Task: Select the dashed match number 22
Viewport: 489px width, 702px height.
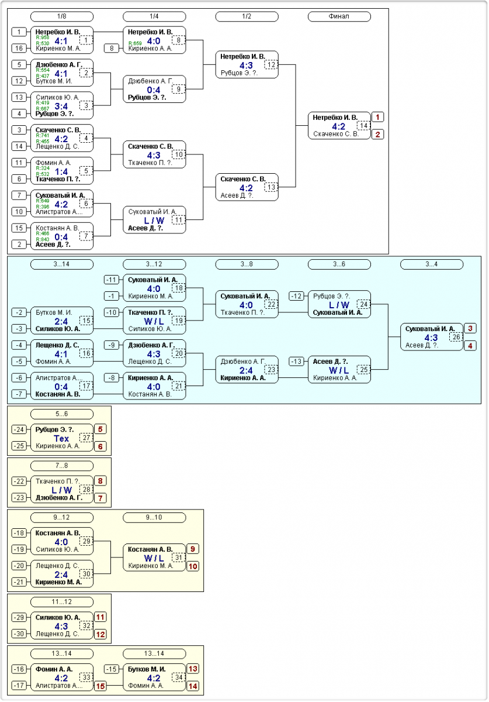Action: (271, 304)
